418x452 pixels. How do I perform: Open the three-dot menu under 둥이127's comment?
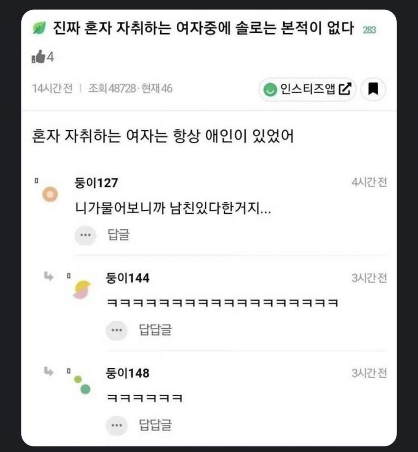[85, 235]
